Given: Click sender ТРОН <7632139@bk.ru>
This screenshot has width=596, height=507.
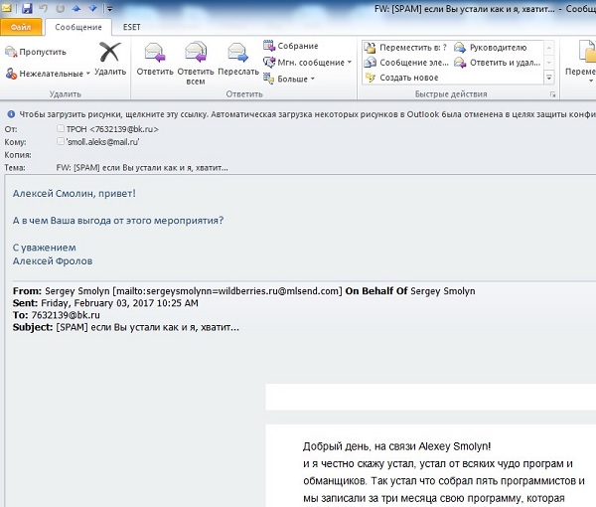Looking at the screenshot, I should pos(112,129).
